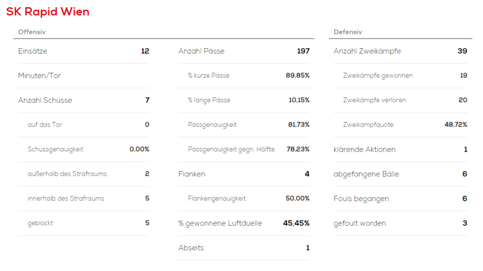
Task: Click the innerhalb des Strafraums label
Action: tap(66, 199)
